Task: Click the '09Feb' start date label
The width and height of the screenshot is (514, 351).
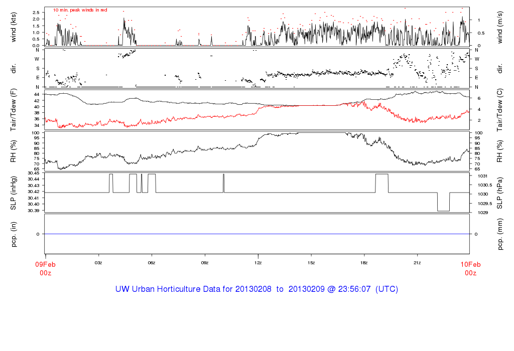Action: [46, 265]
